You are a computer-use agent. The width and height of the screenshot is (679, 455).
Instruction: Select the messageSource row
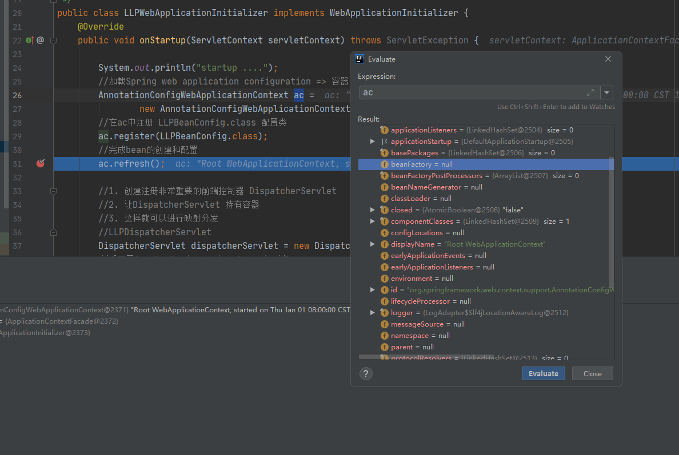(x=486, y=324)
